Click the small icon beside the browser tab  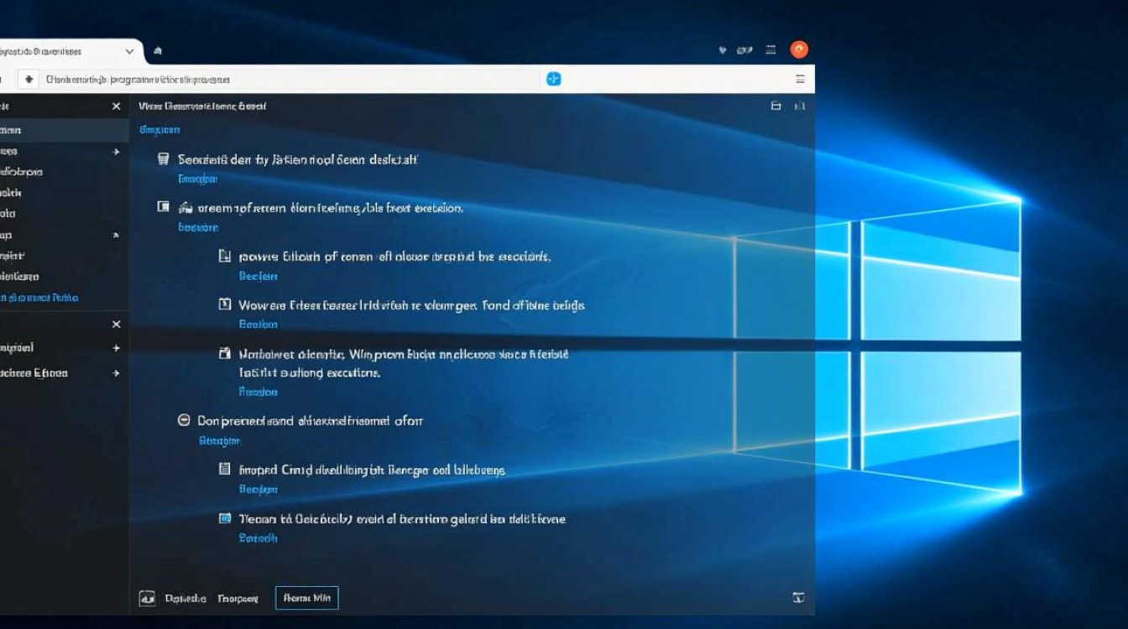point(158,51)
